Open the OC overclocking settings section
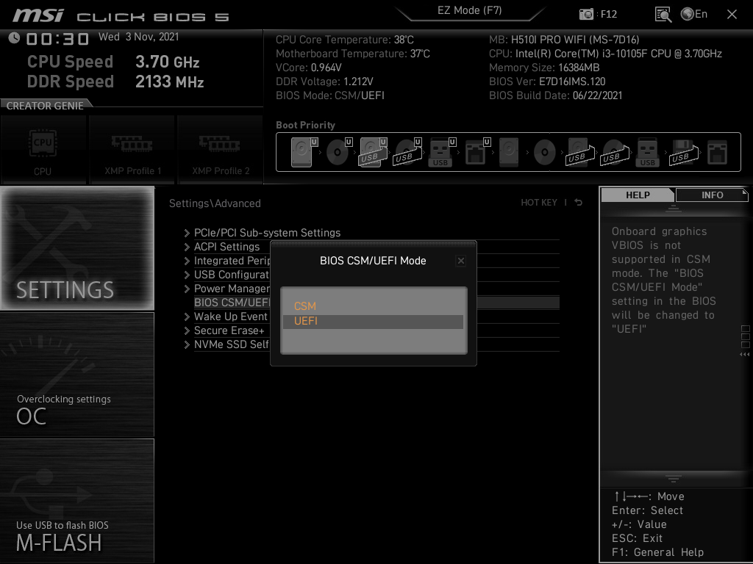753x564 pixels. tap(77, 375)
